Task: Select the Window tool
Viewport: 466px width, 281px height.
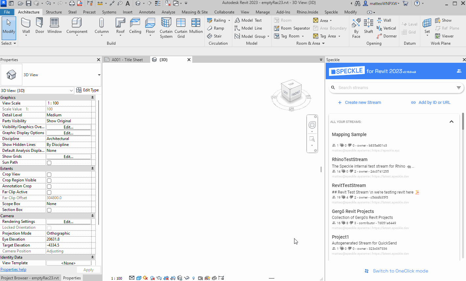Action: 54,26
